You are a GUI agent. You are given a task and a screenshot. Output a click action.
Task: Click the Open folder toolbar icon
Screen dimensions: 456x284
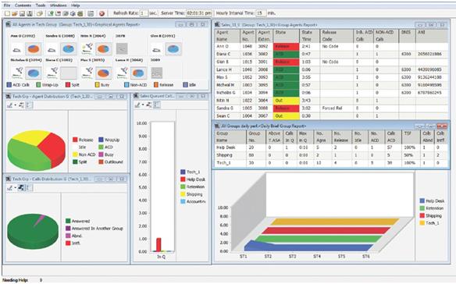click(x=15, y=13)
